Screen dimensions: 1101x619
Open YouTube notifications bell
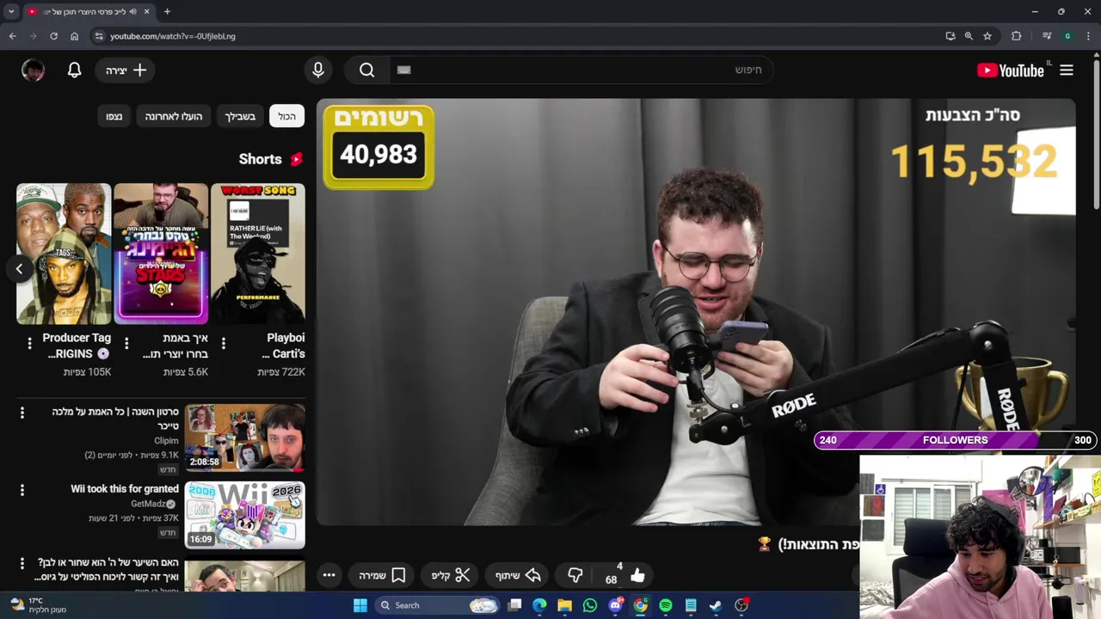click(x=75, y=70)
